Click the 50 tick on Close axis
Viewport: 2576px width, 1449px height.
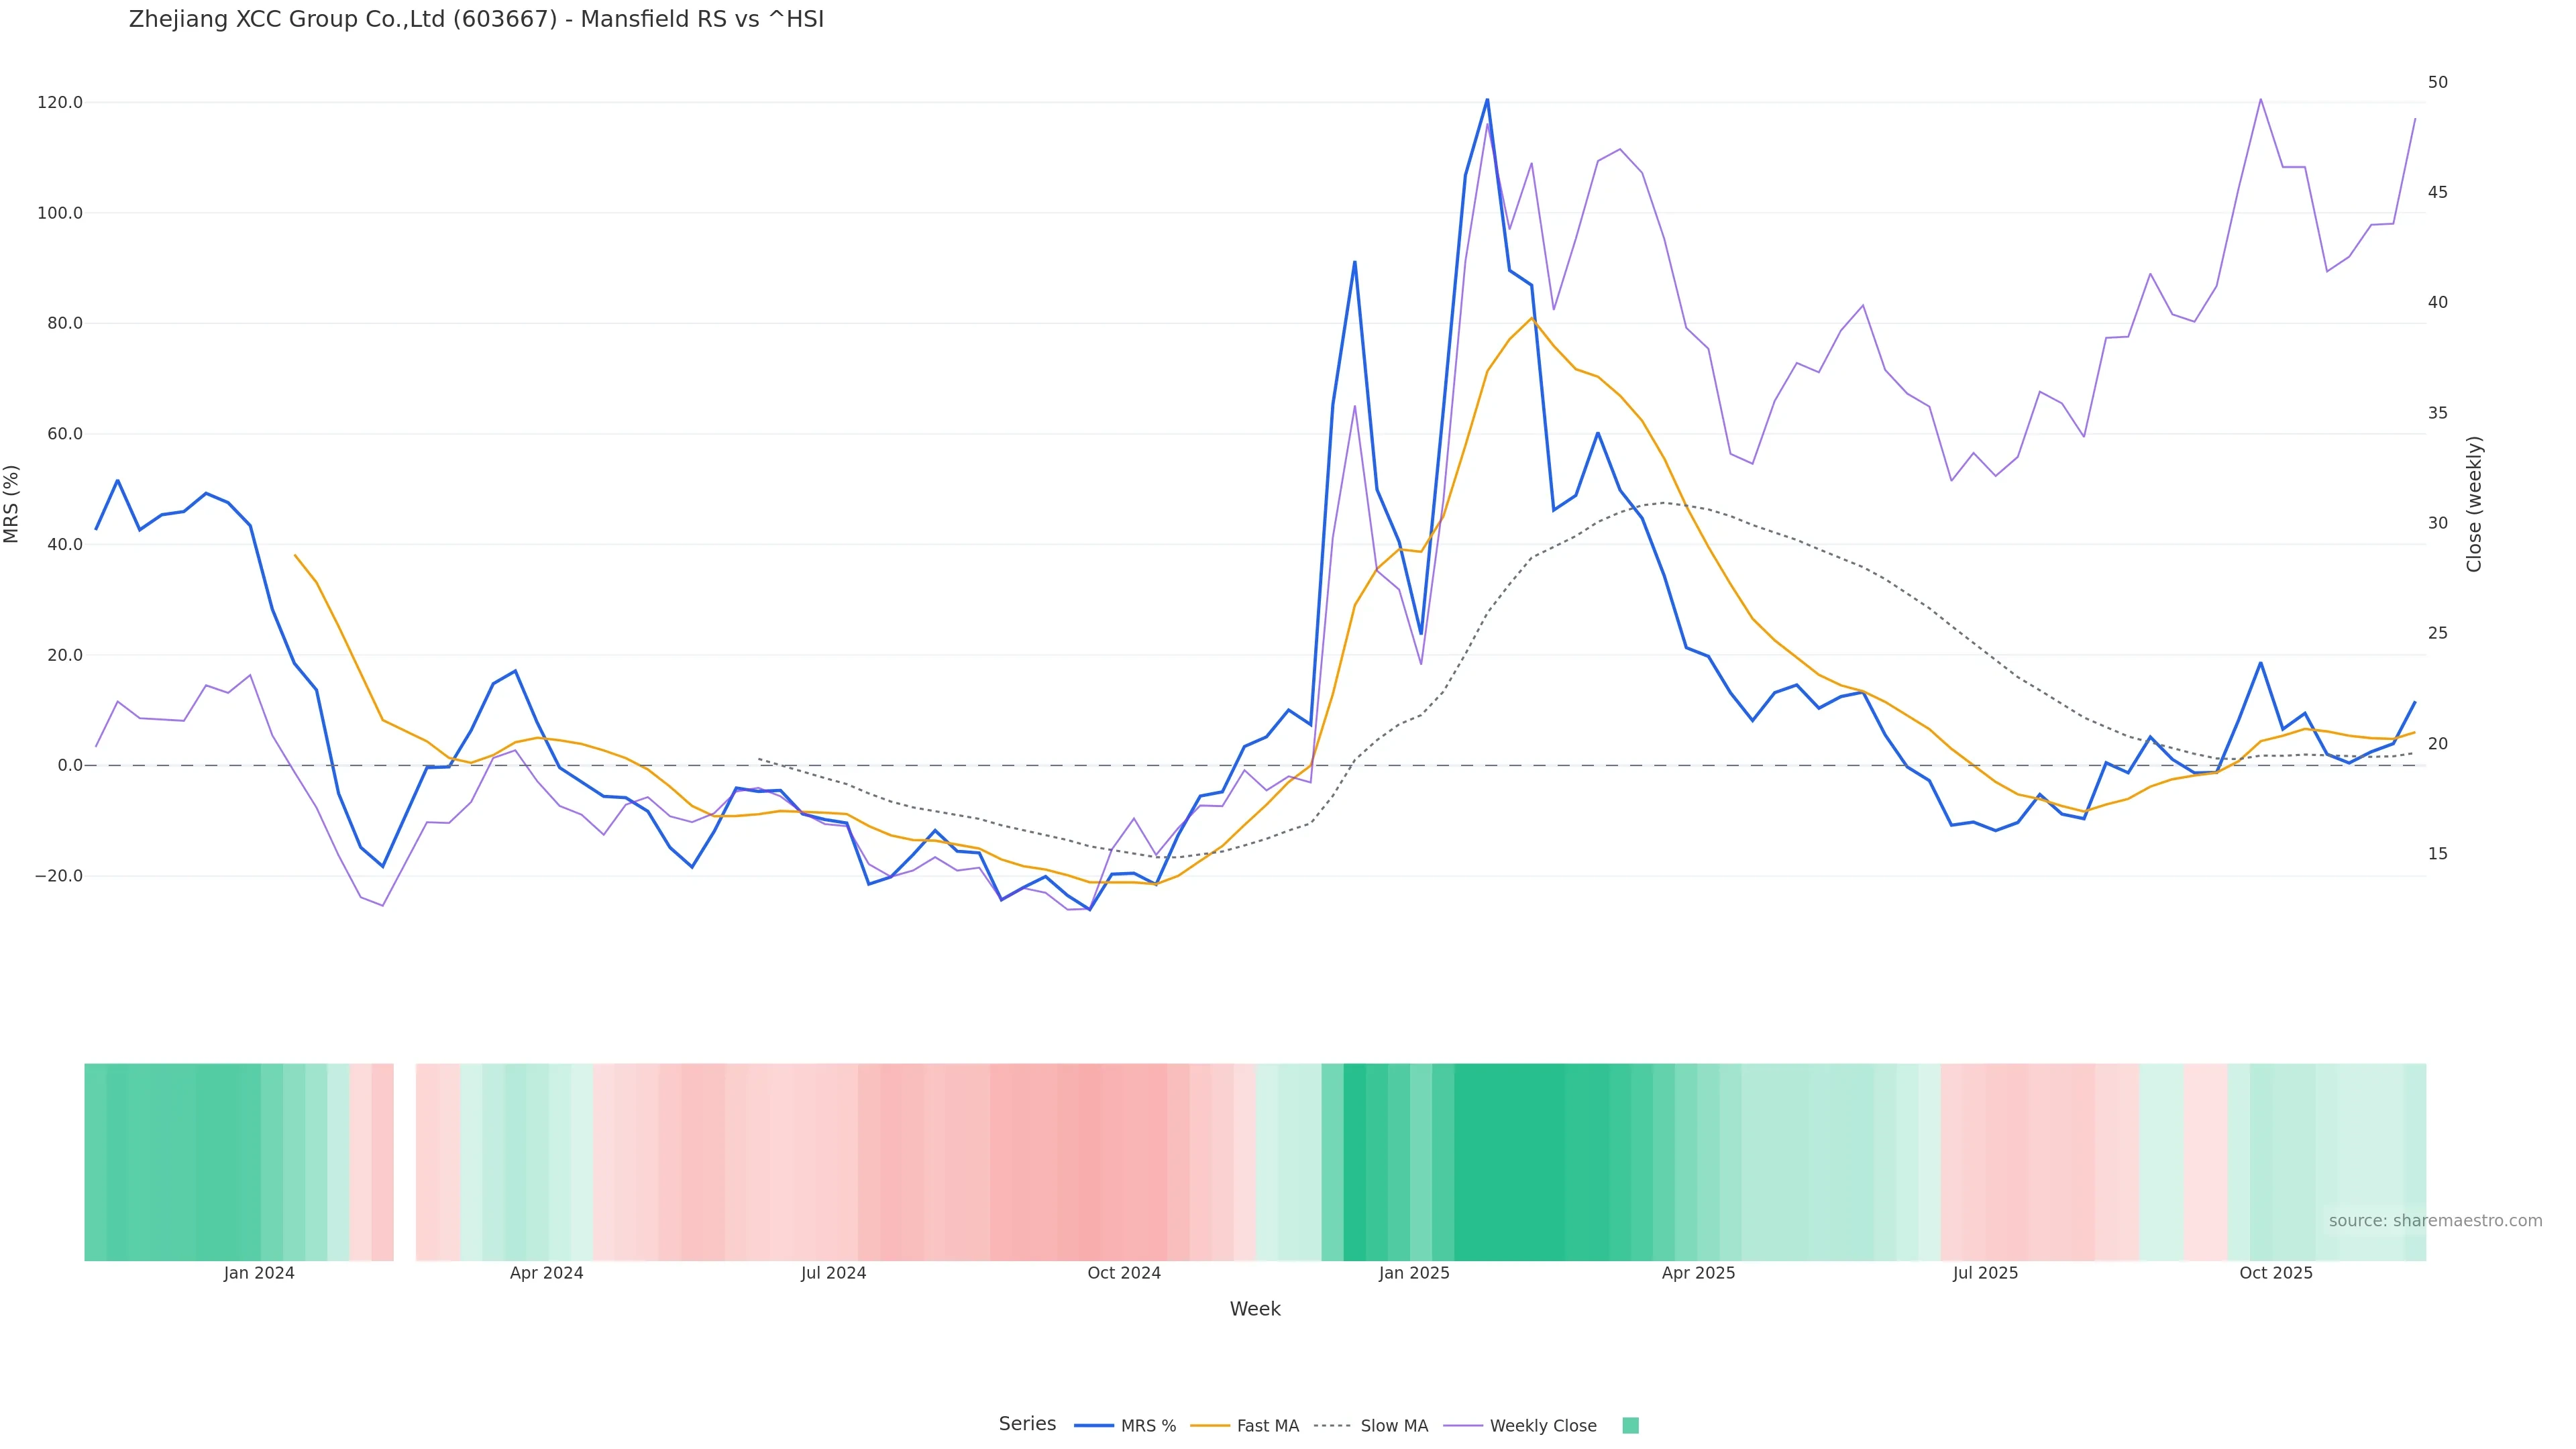pyautogui.click(x=2438, y=82)
